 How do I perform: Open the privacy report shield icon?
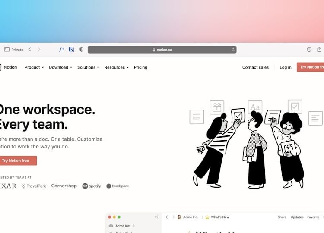(81, 50)
